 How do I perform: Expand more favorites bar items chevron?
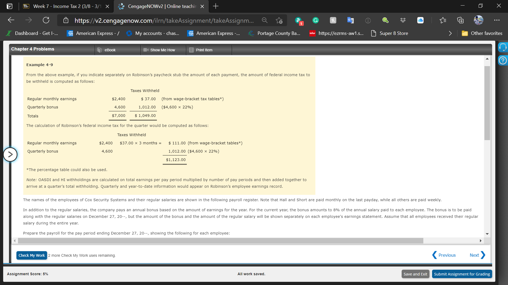pos(450,33)
